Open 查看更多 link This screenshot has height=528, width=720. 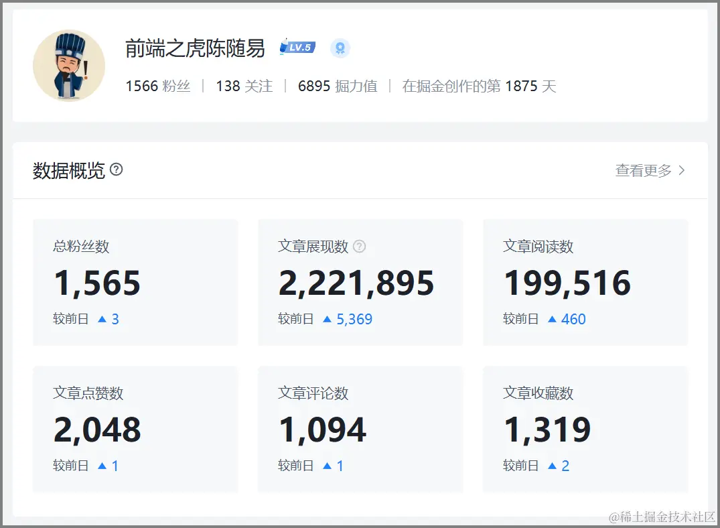644,170
